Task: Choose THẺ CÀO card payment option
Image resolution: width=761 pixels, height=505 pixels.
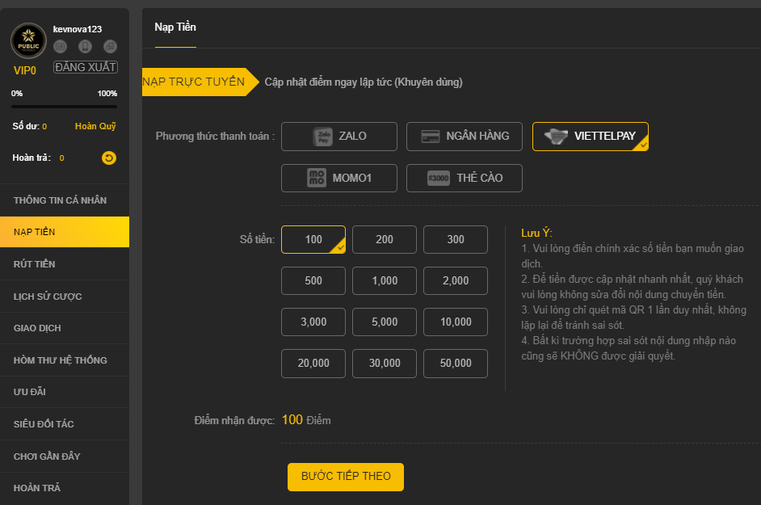Action: [x=465, y=179]
